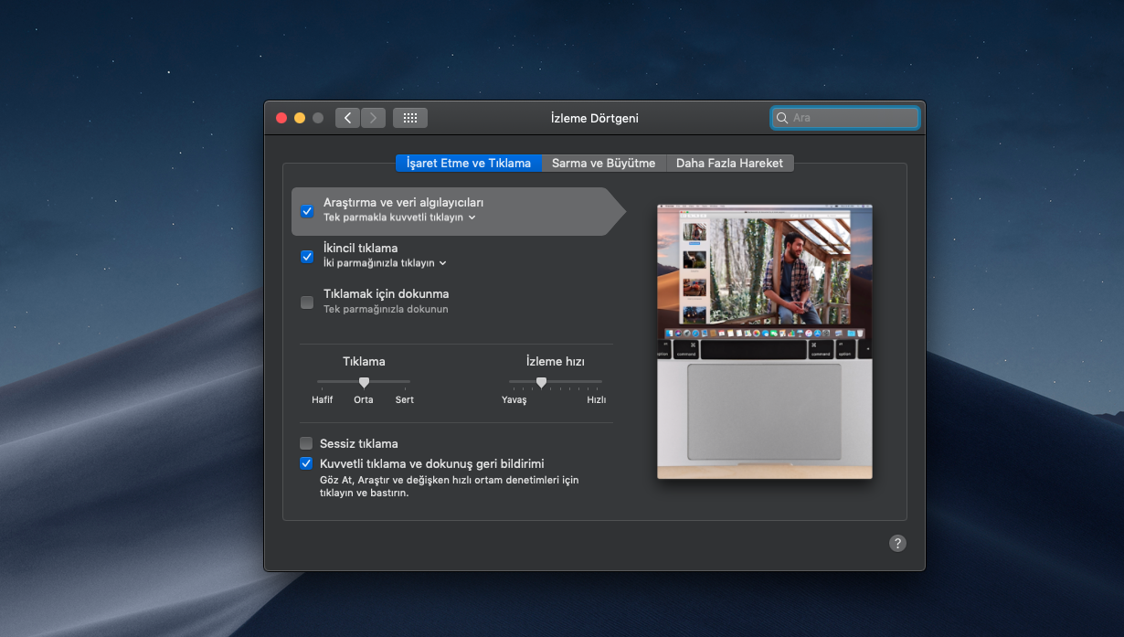This screenshot has height=637, width=1124.
Task: Click the Yavaş label under İzleme hızı
Action: pos(514,400)
